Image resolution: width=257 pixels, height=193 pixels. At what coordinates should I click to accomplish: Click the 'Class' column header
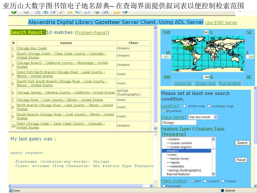(133, 43)
